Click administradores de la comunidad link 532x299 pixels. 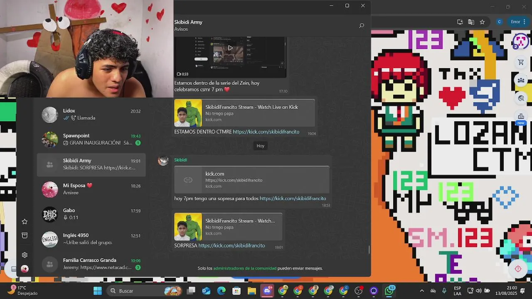point(245,268)
